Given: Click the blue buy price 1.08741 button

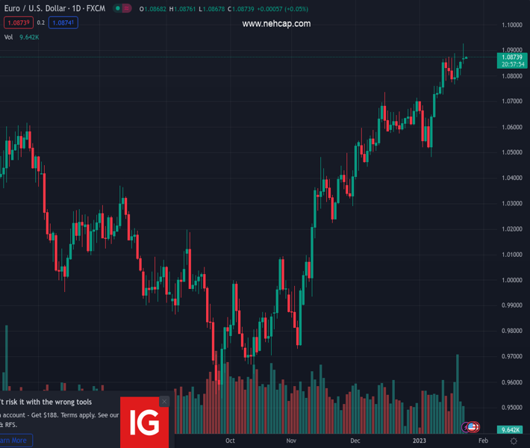Looking at the screenshot, I should [x=63, y=22].
